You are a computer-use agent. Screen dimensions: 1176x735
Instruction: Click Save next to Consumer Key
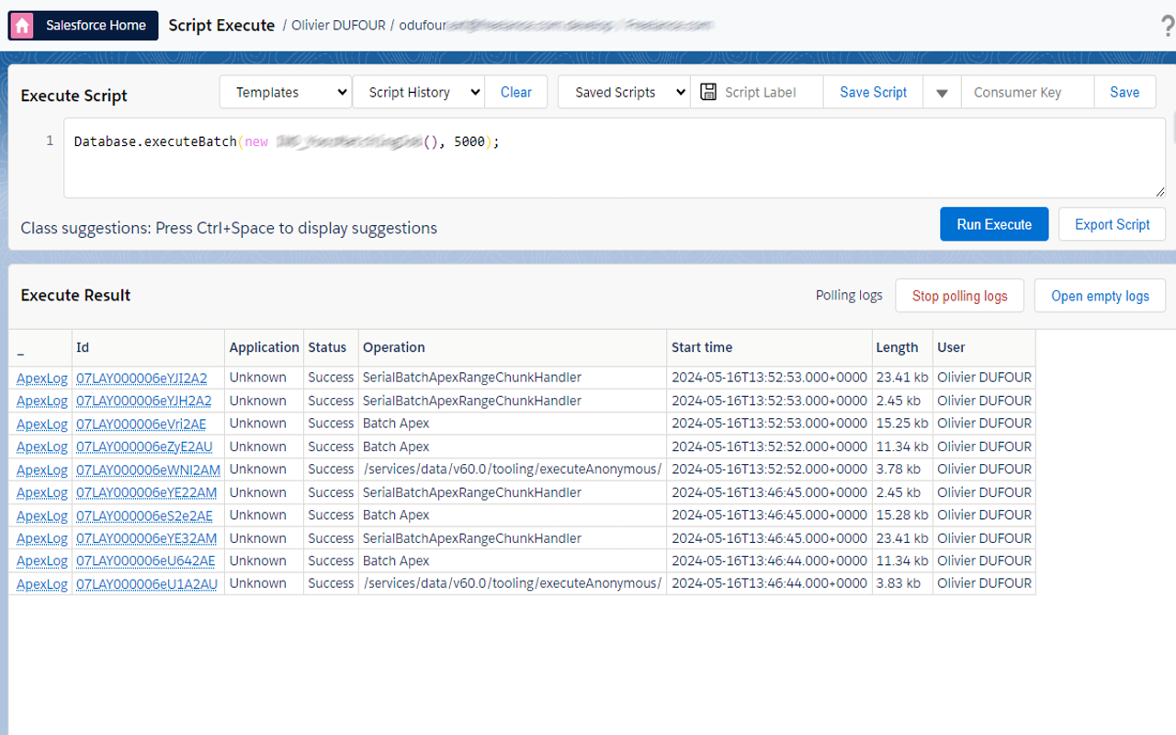[1125, 92]
